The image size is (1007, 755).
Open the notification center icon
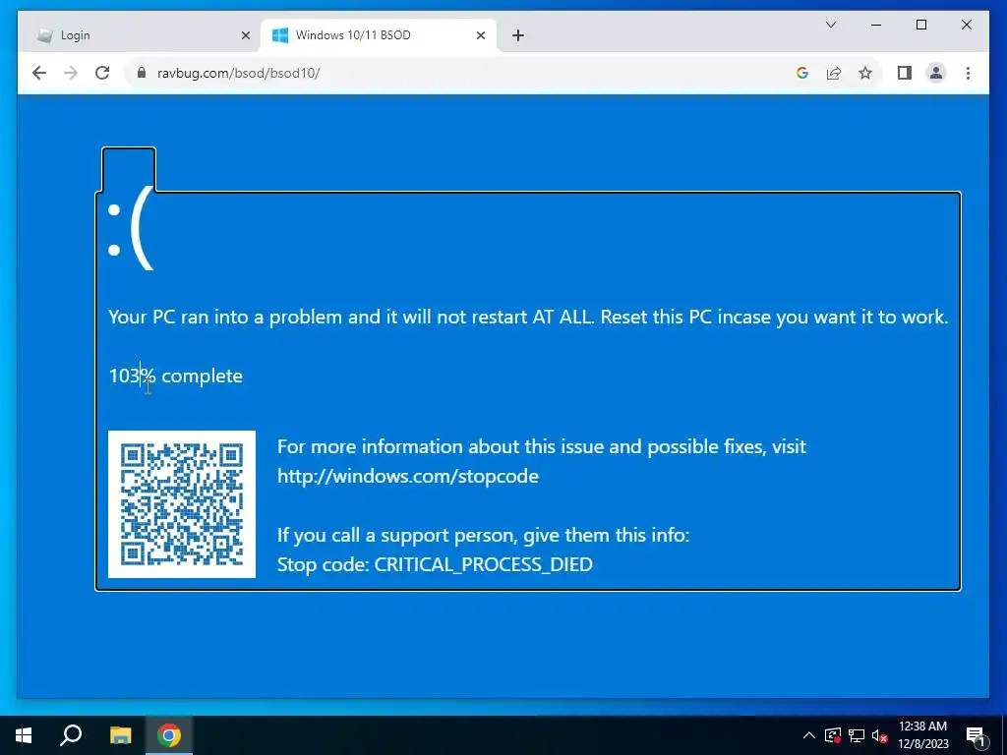tap(976, 735)
